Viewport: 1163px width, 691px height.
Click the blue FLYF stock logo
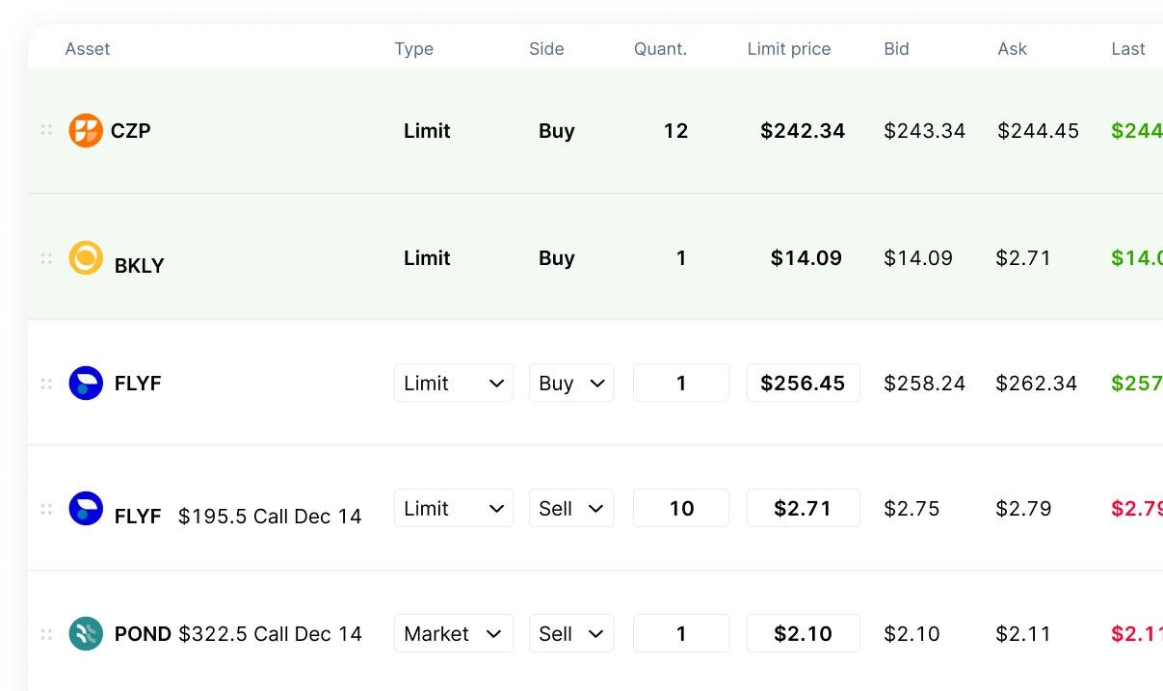coord(86,384)
